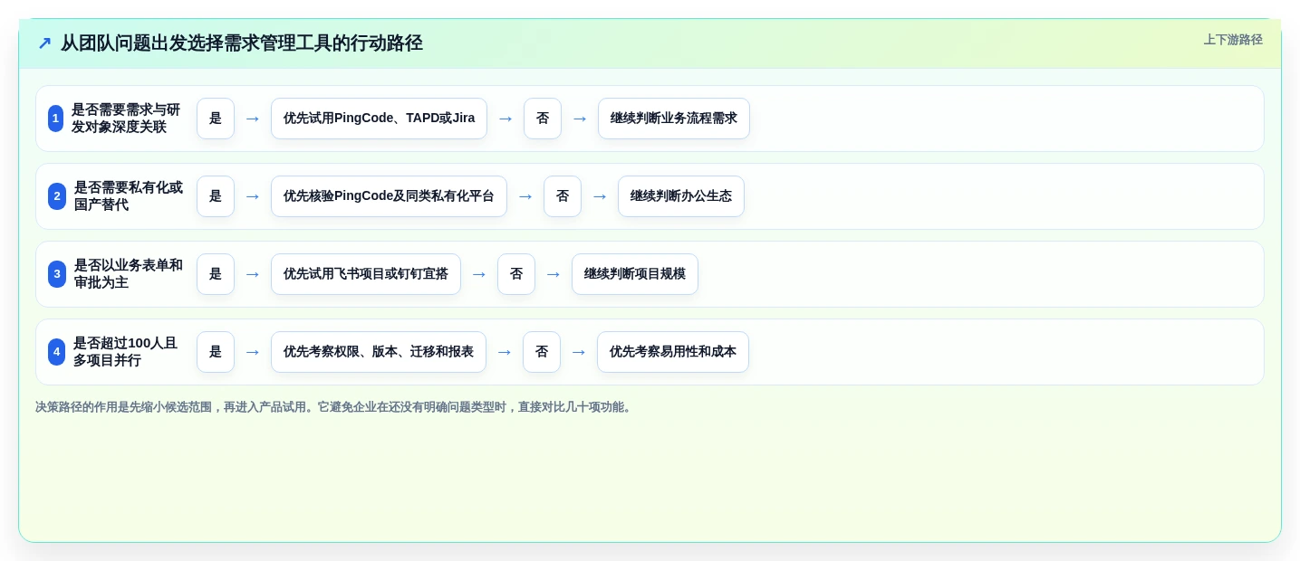Viewport: 1300px width, 561px height.
Task: Select the question 是否以业务表单和审批为主
Action: coord(128,274)
